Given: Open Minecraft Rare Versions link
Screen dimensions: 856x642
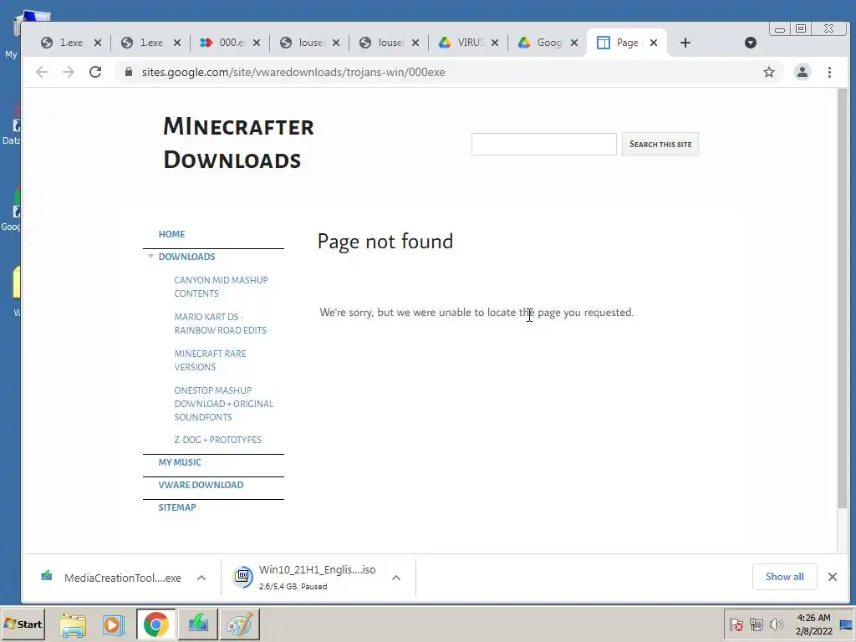Looking at the screenshot, I should click(210, 360).
